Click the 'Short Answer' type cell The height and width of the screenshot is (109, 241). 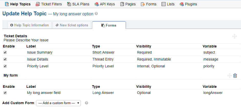point(104,52)
